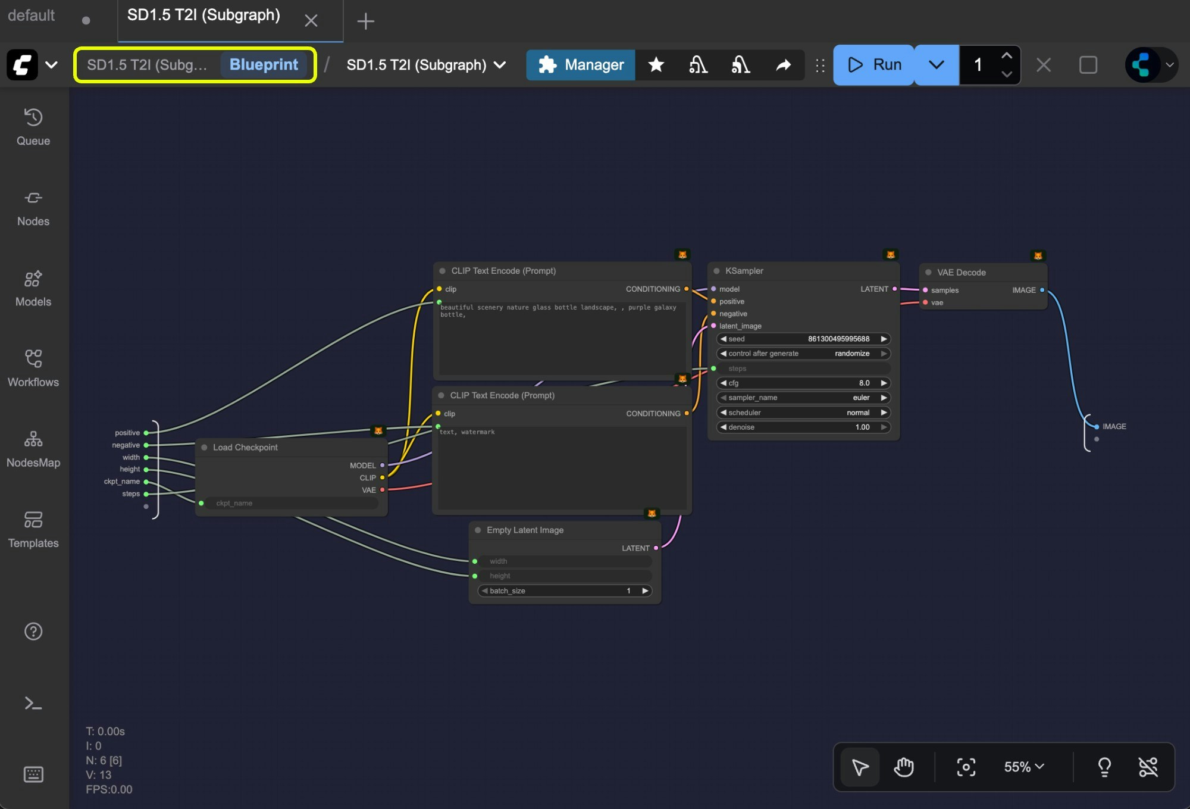Open the Run button dropdown arrow

(935, 65)
